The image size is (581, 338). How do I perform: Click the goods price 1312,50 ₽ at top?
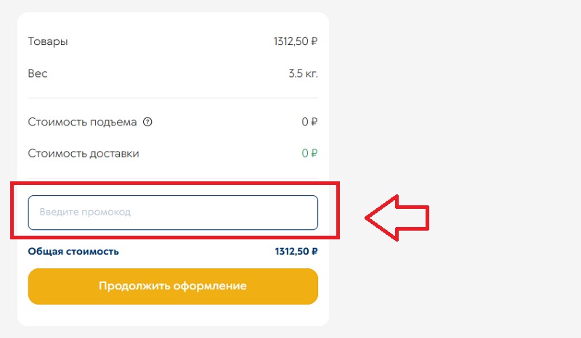coord(295,41)
